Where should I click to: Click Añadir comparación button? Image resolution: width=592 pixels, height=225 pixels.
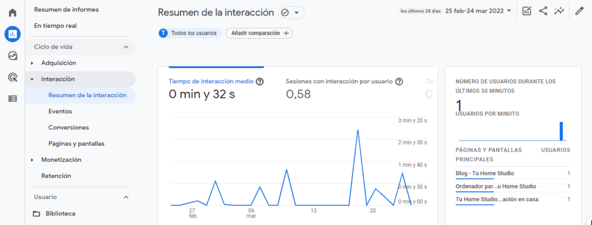click(x=259, y=33)
